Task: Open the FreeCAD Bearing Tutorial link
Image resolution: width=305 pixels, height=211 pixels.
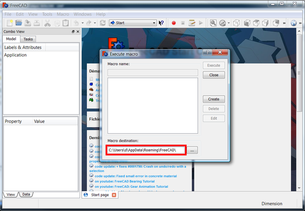Action: 125,181
